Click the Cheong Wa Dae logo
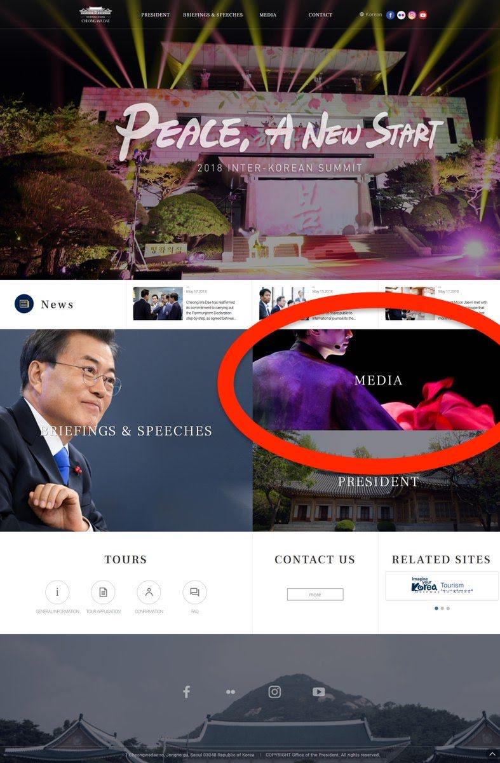The height and width of the screenshot is (763, 500). click(95, 15)
